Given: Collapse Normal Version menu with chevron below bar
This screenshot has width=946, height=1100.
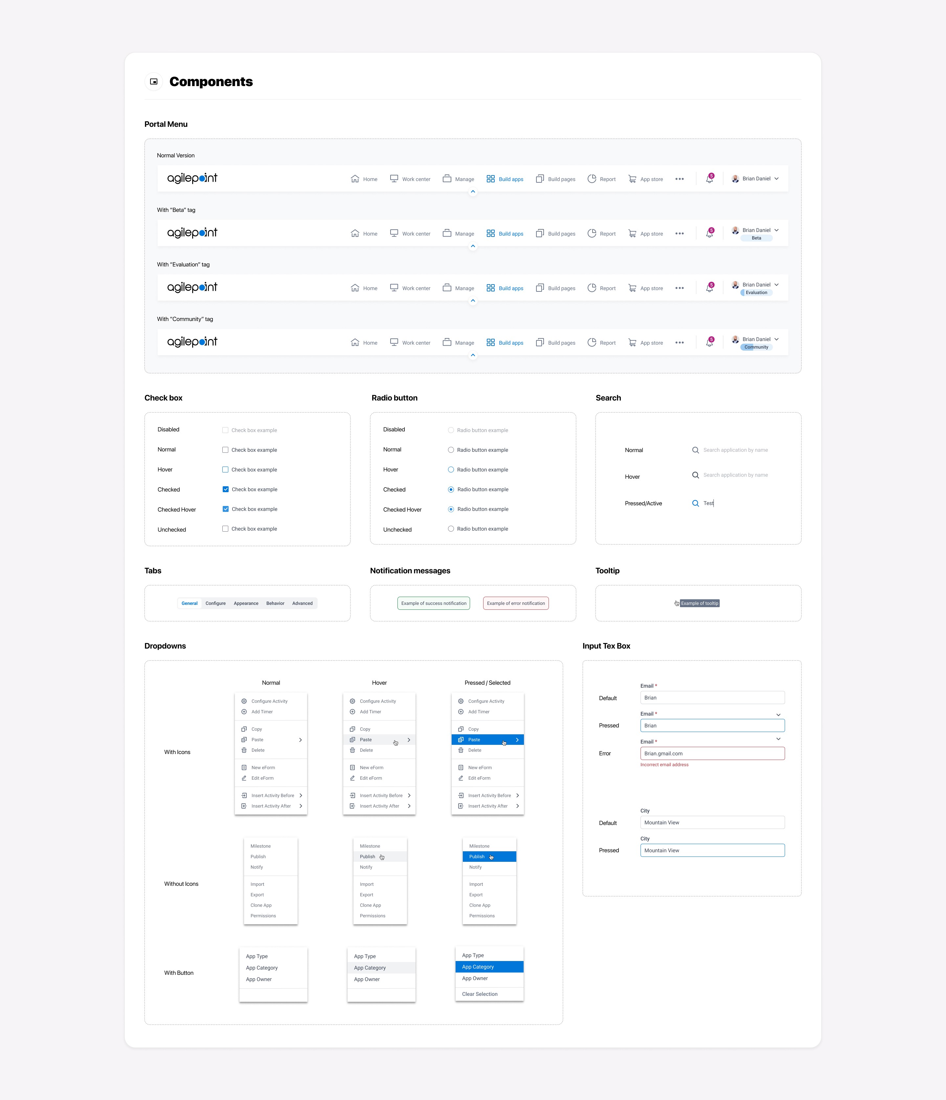Looking at the screenshot, I should (x=473, y=192).
